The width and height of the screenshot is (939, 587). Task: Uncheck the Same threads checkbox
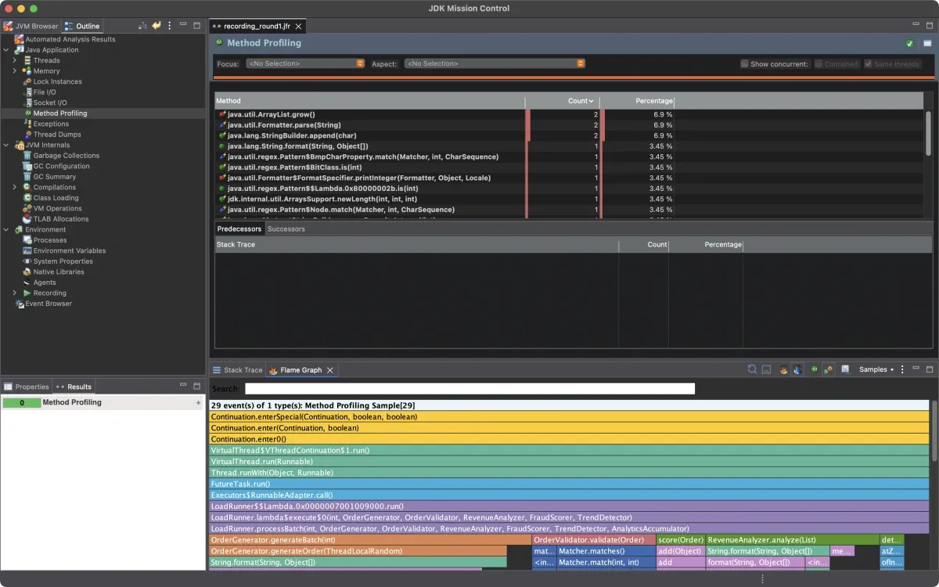click(867, 63)
